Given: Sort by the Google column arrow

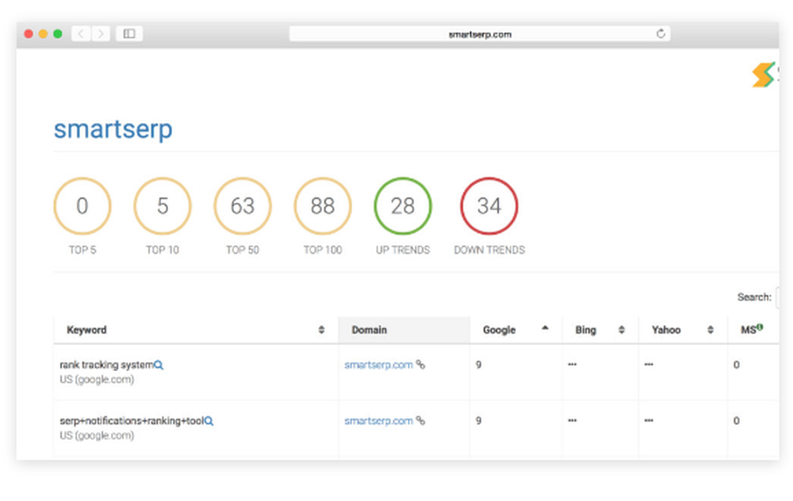Looking at the screenshot, I should (545, 328).
